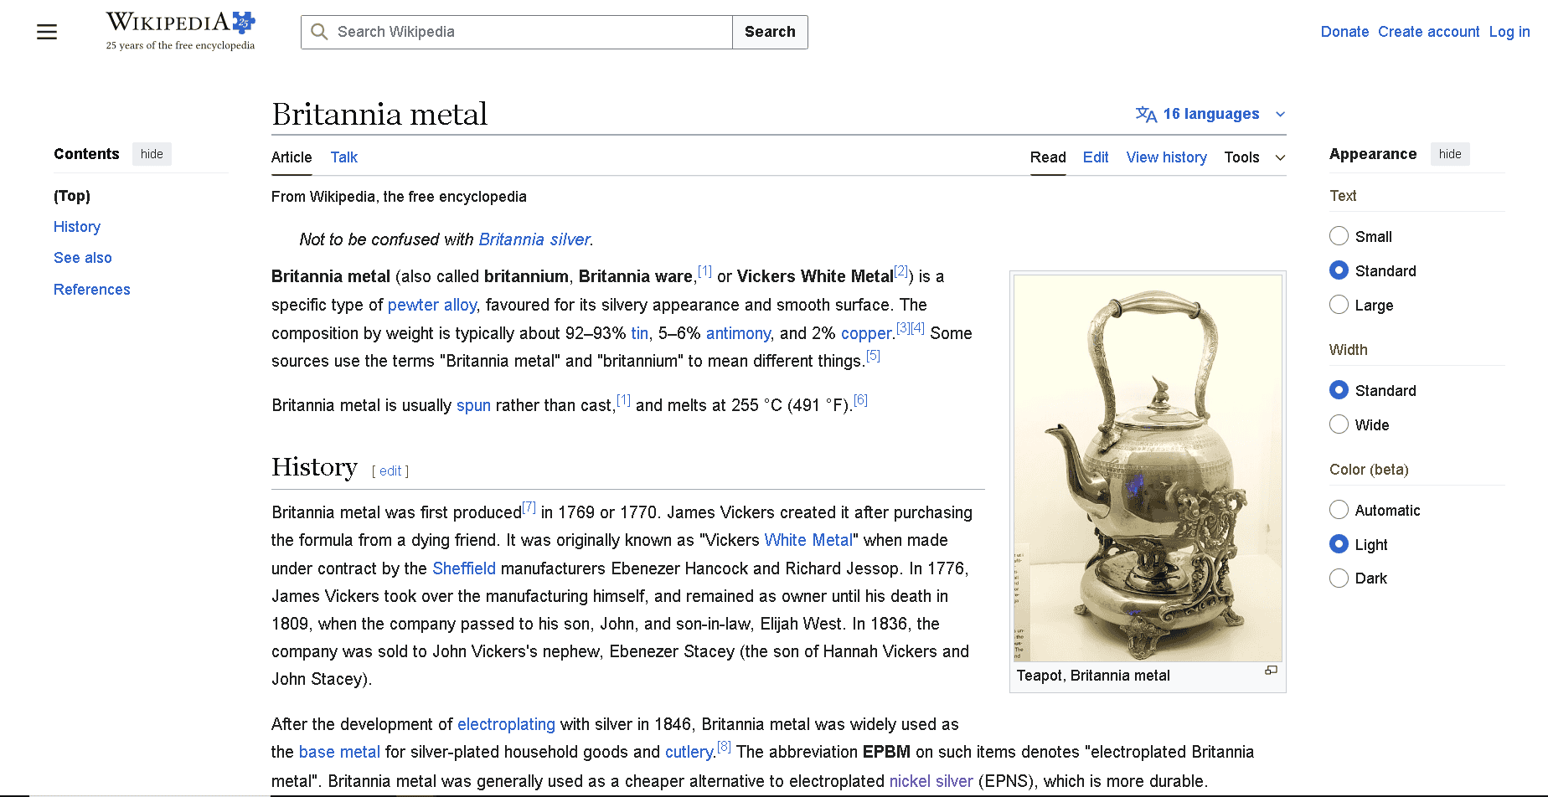
Task: Hide the Contents sidebar
Action: (x=151, y=154)
